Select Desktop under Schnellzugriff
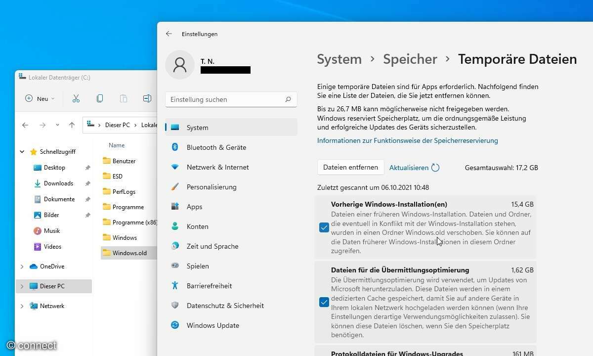The image size is (593, 356). [x=54, y=168]
